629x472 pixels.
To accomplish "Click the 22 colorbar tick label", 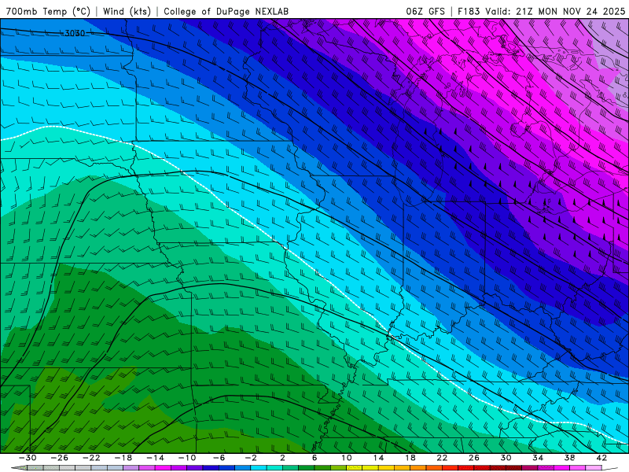I will point(442,458).
